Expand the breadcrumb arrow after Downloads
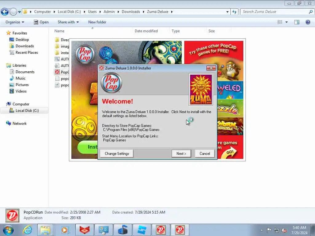 point(144,12)
